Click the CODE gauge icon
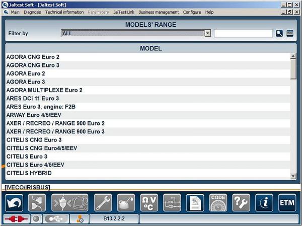Image resolution: width=302 pixels, height=226 pixels. pos(218,203)
